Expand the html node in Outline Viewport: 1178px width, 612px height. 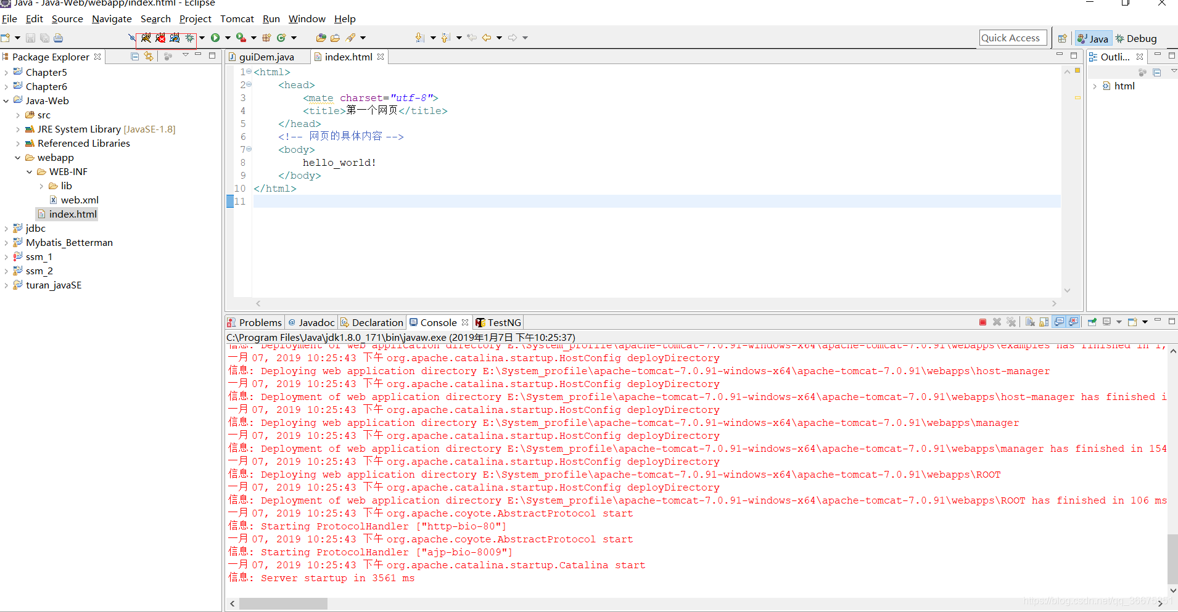coord(1095,86)
